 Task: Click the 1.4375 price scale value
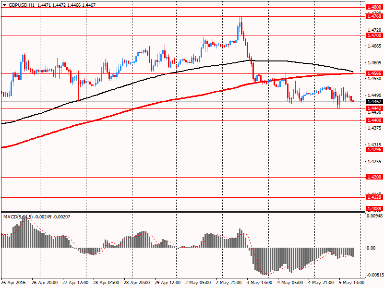tap(375, 128)
